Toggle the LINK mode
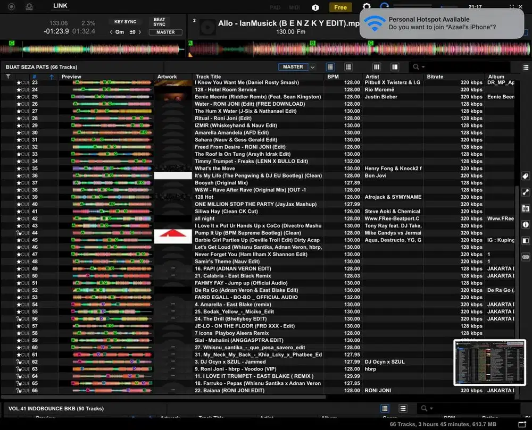This screenshot has height=430, width=532. point(60,6)
